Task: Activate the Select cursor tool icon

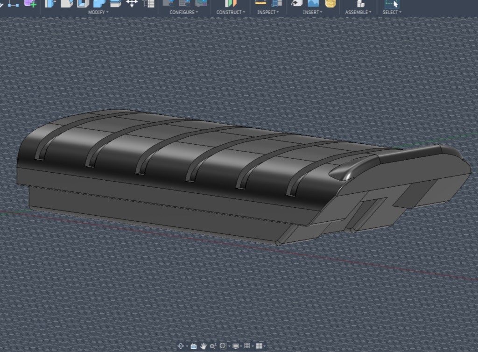Action: (392, 4)
